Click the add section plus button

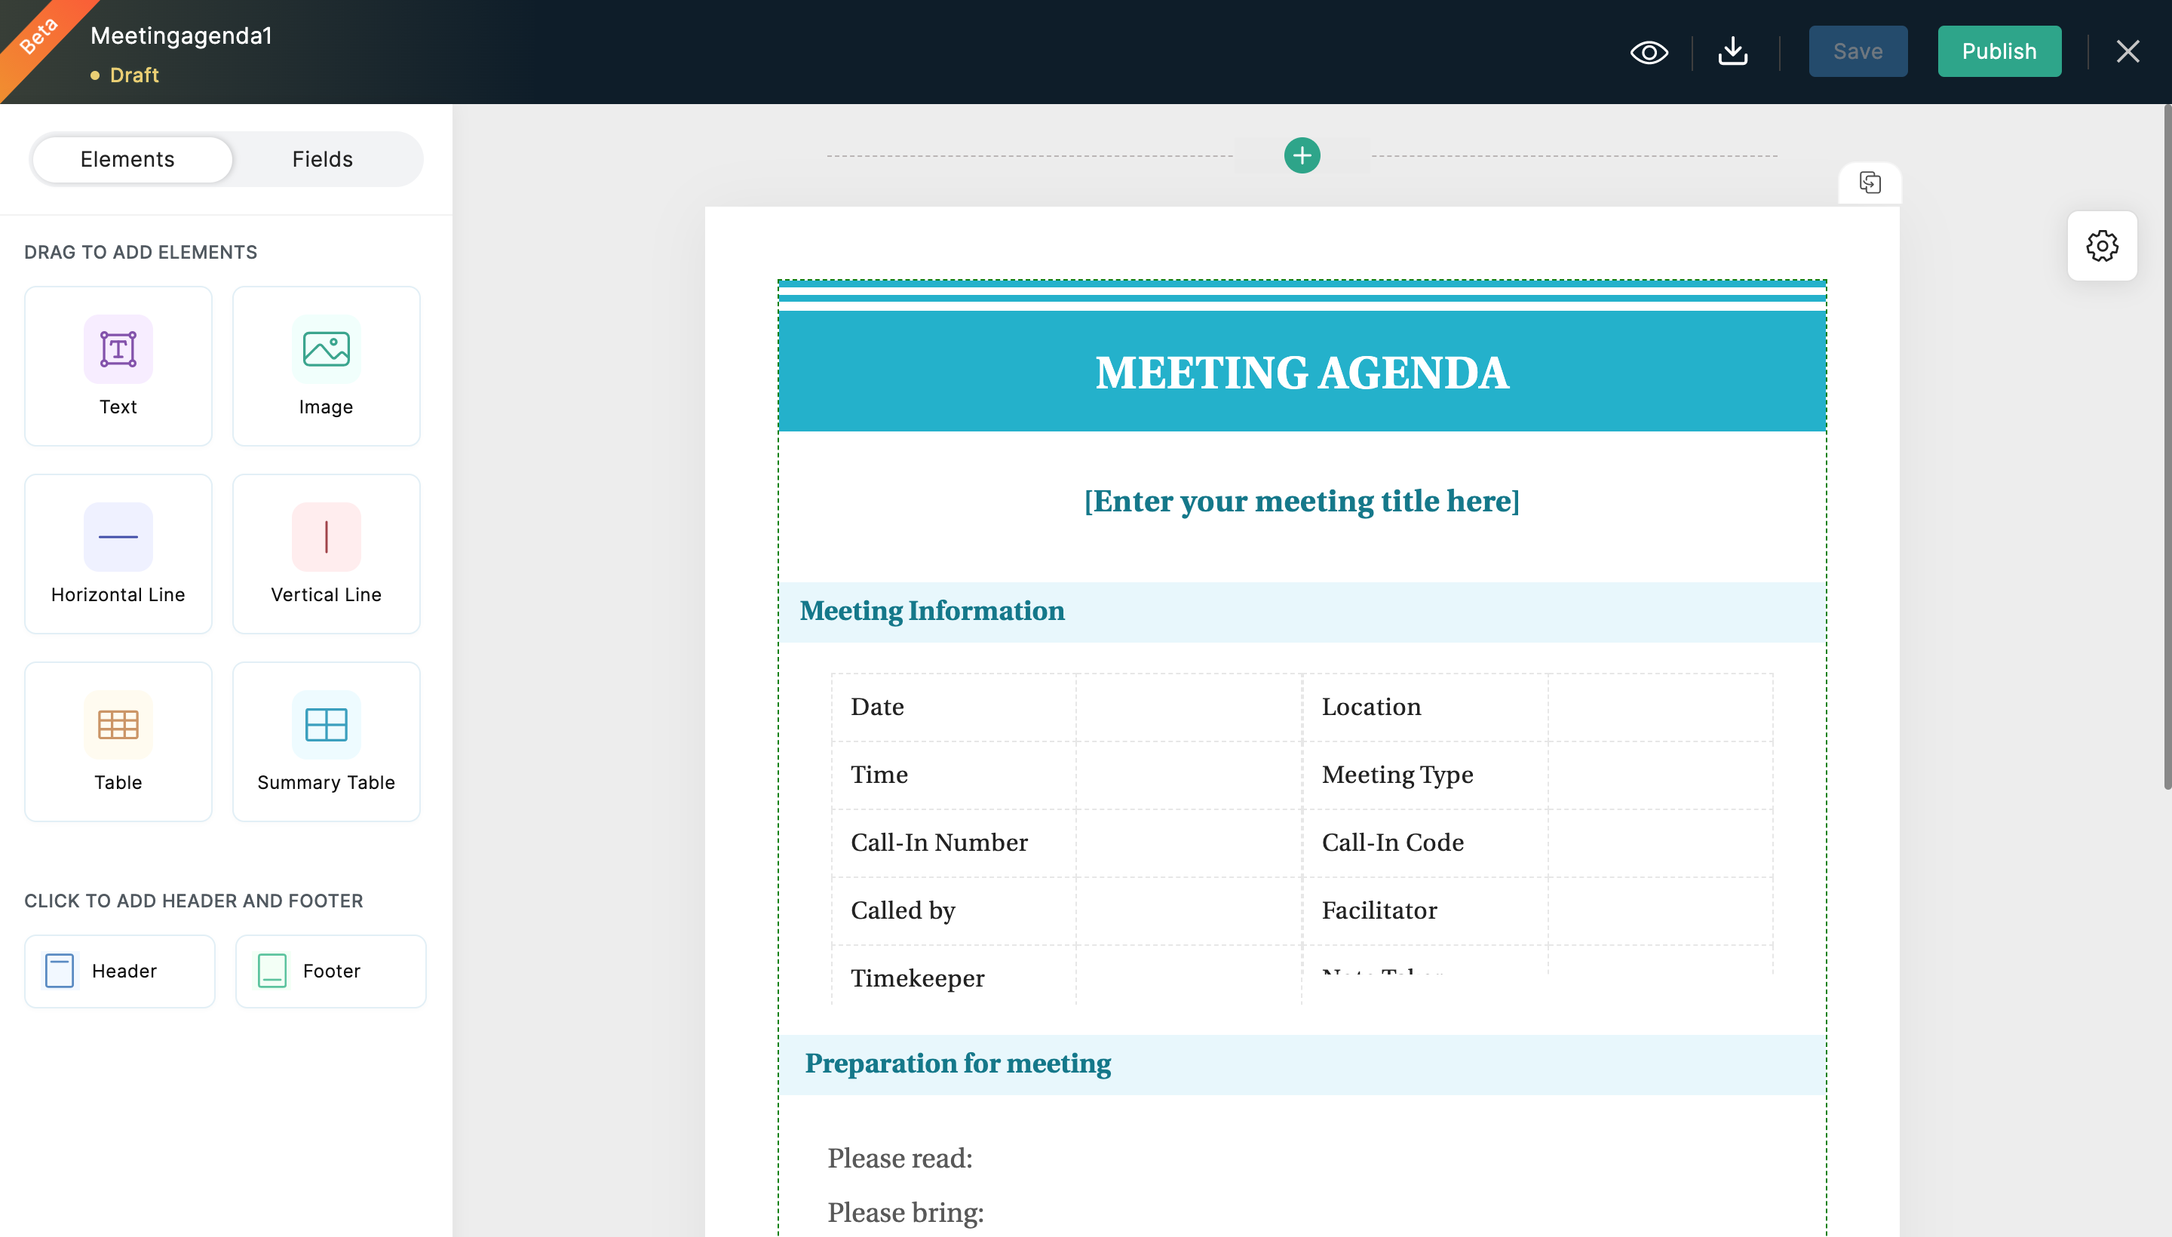click(x=1301, y=154)
